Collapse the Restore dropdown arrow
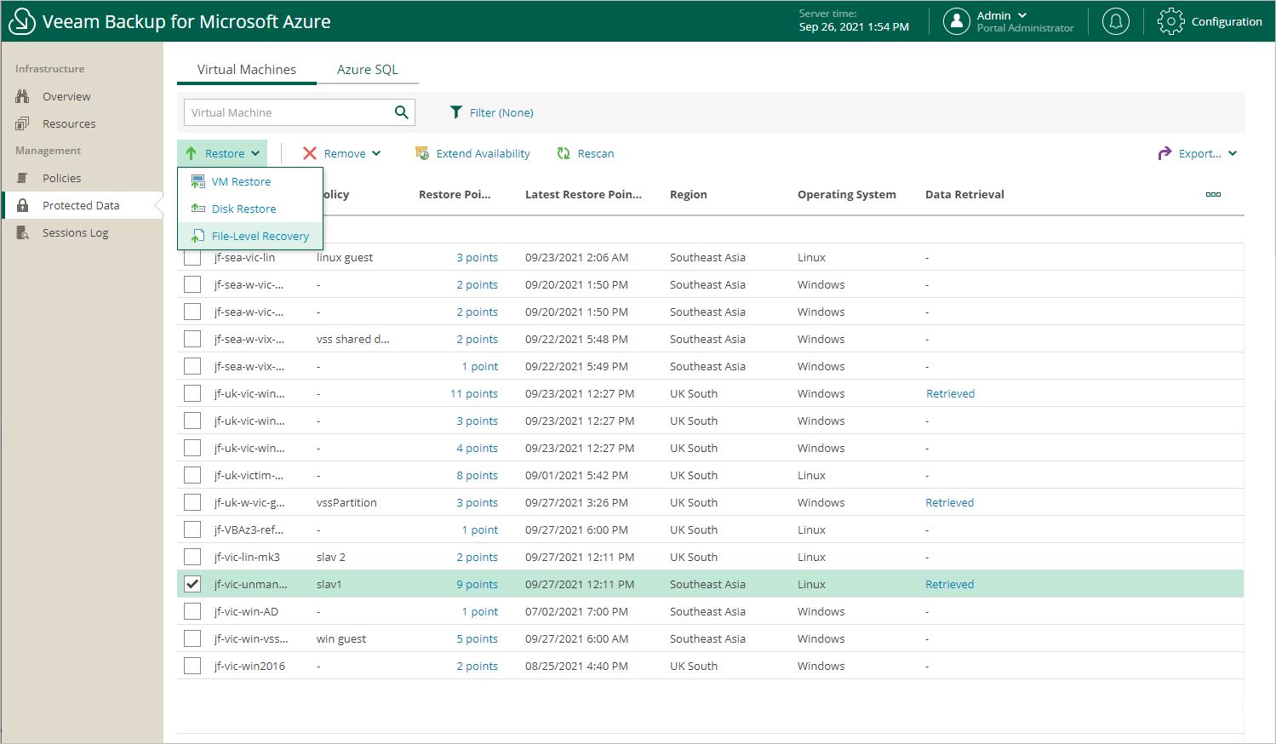 tap(255, 153)
